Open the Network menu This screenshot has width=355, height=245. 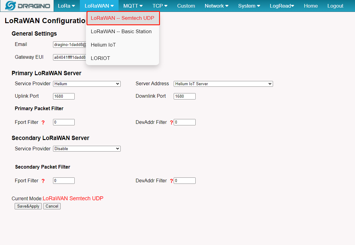pyautogui.click(x=216, y=6)
